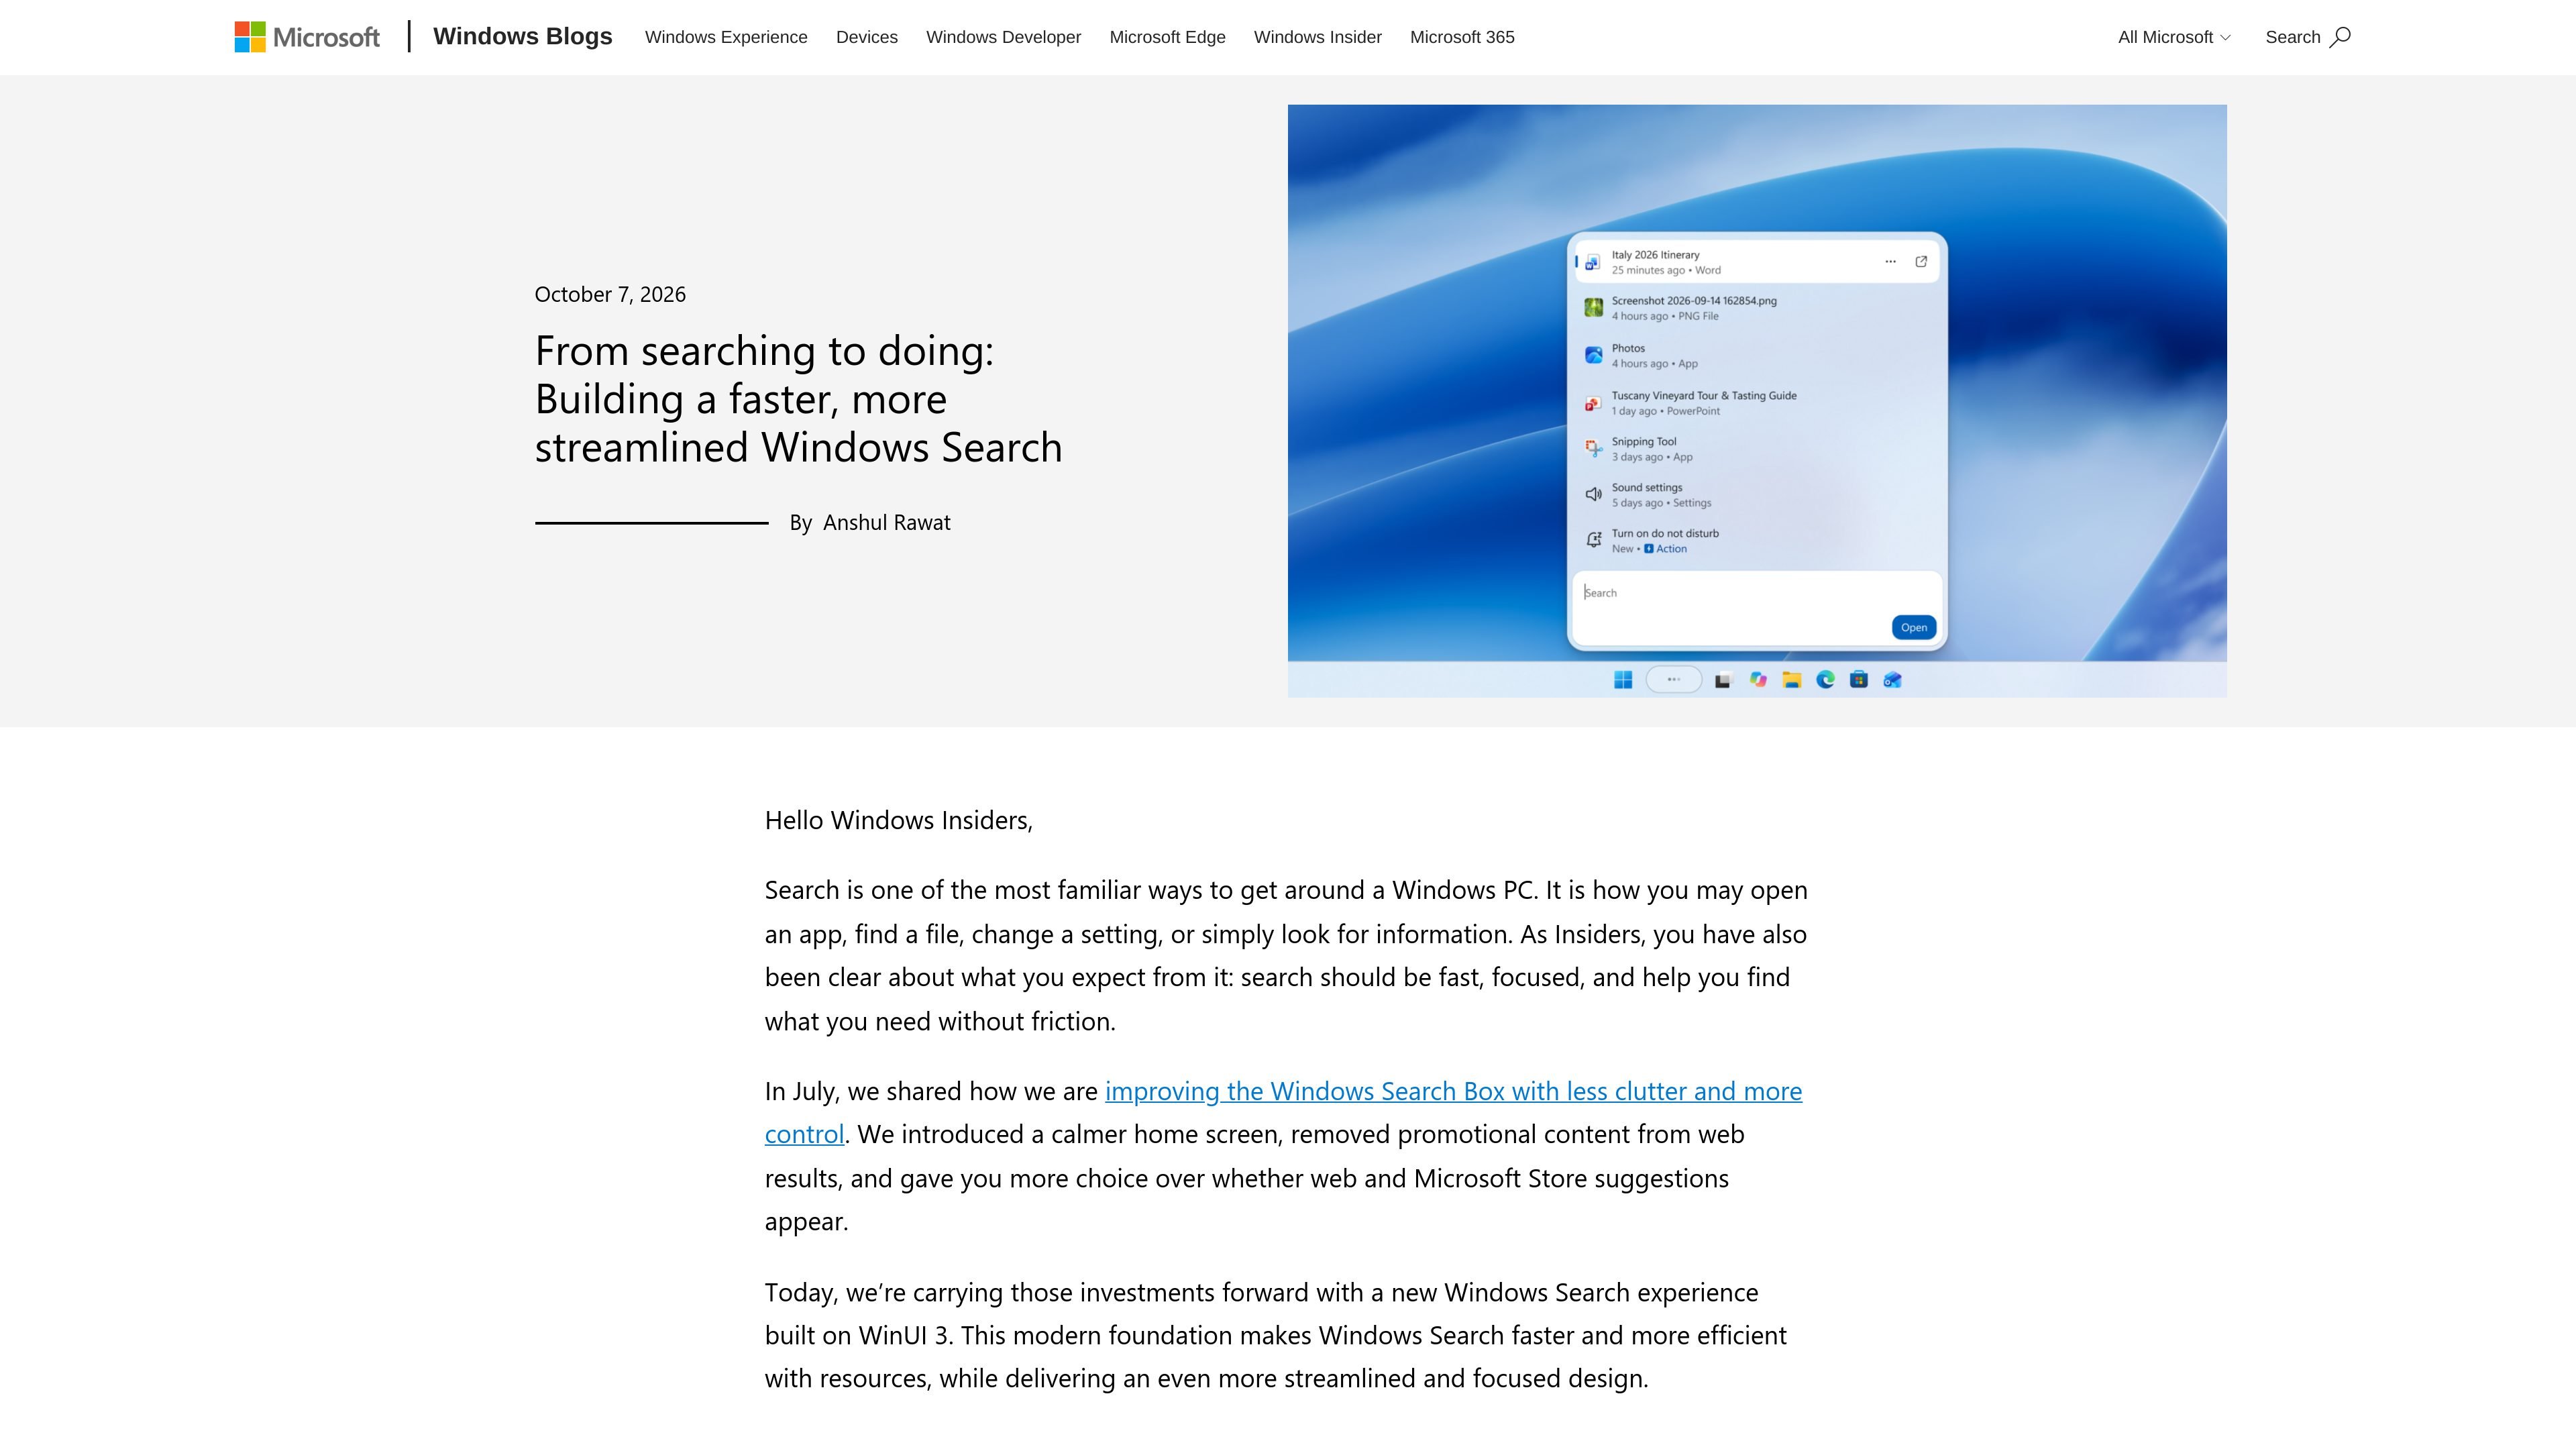This screenshot has width=2576, height=1449.
Task: Click the three-dots More options on Italy Itinerary
Action: click(1890, 262)
